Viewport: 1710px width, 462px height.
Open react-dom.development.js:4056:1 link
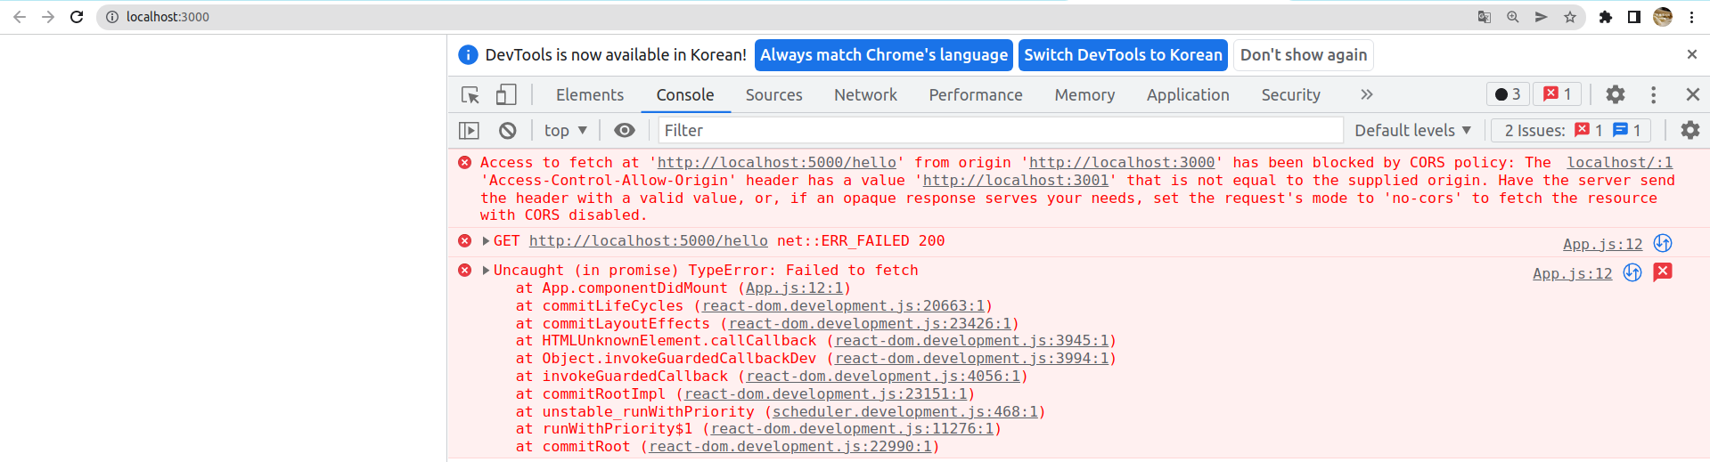pos(883,377)
